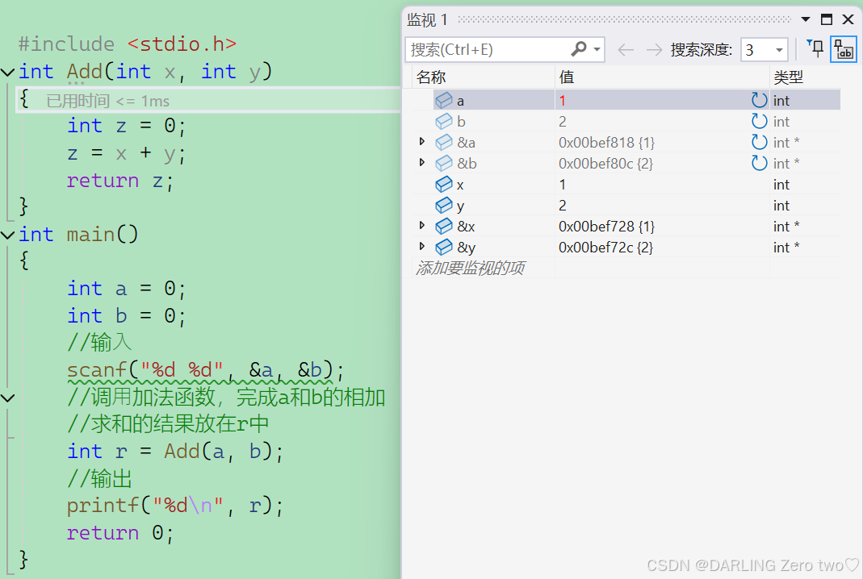The image size is (863, 579).
Task: Click the 类型 column header
Action: [x=788, y=77]
